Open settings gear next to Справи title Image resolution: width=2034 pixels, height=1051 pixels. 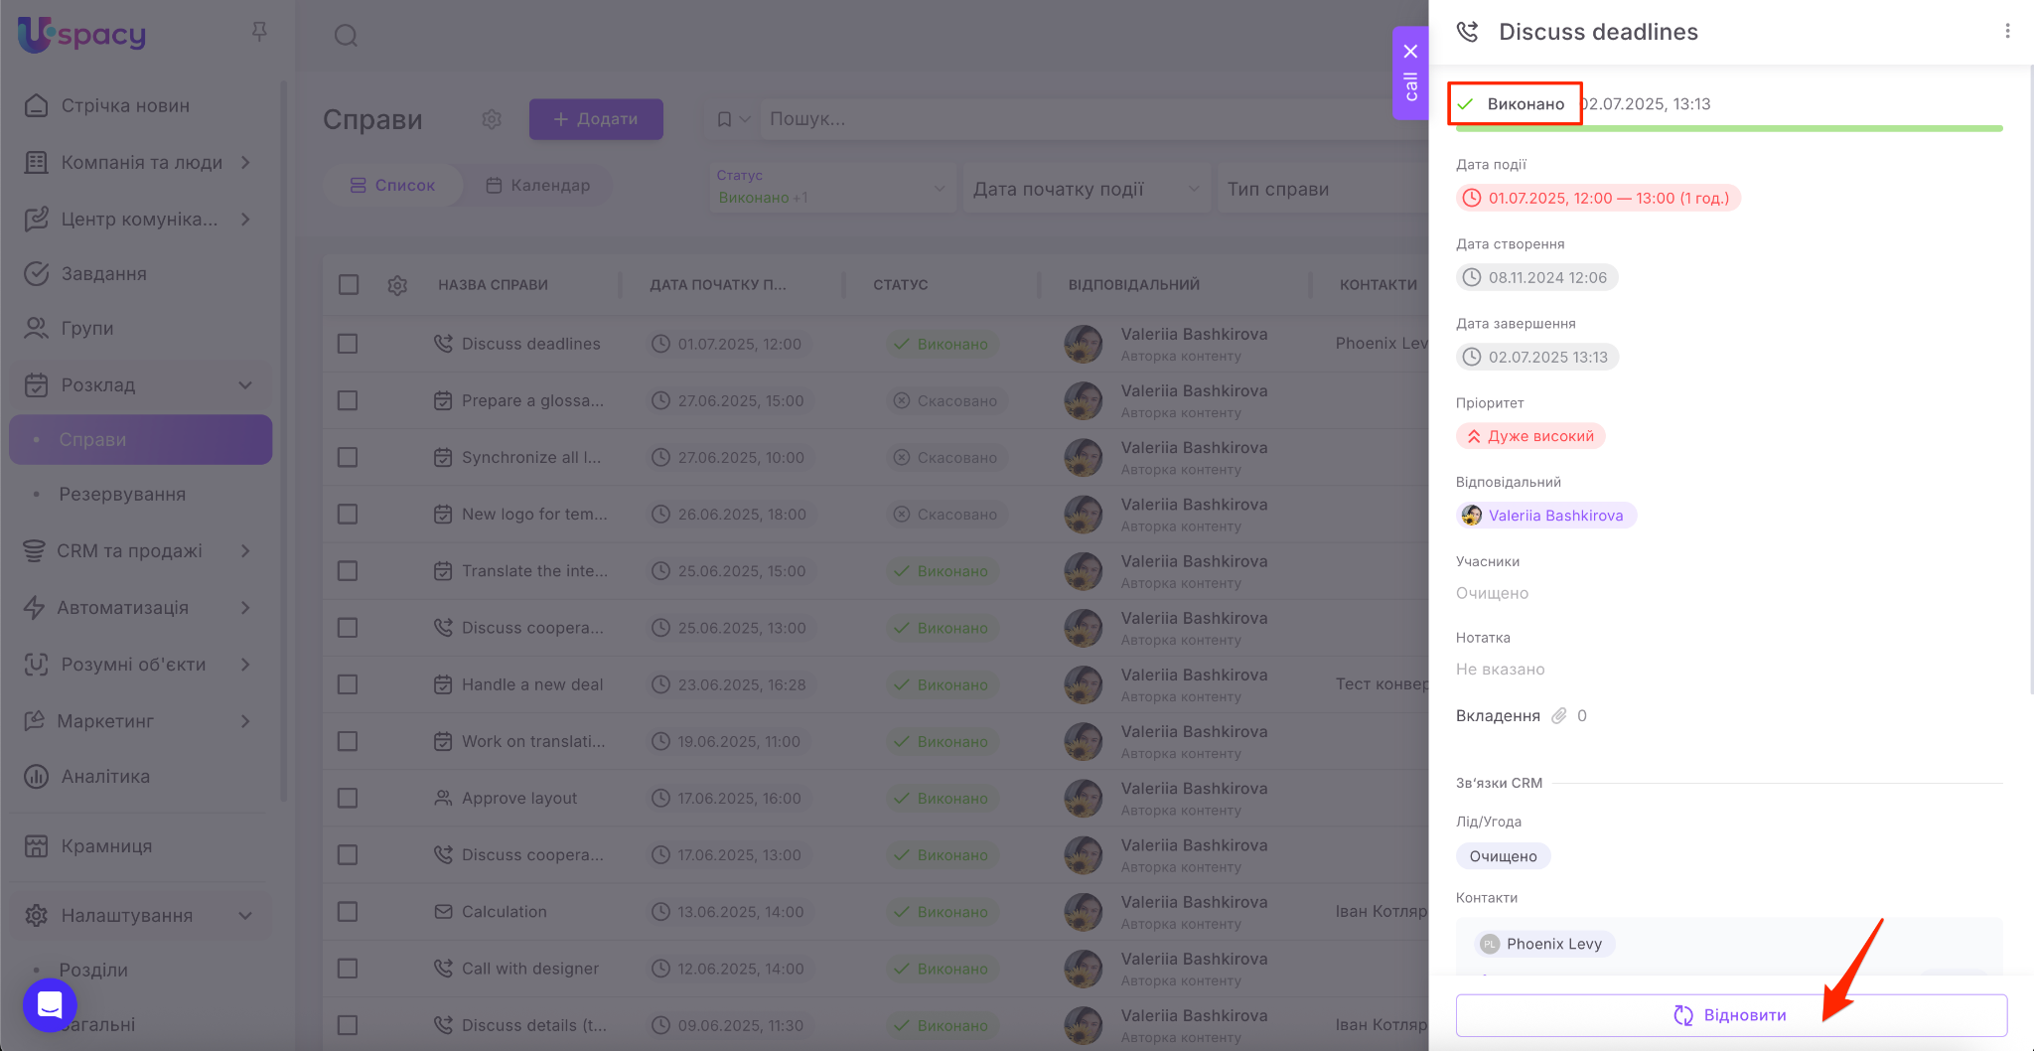click(x=492, y=119)
